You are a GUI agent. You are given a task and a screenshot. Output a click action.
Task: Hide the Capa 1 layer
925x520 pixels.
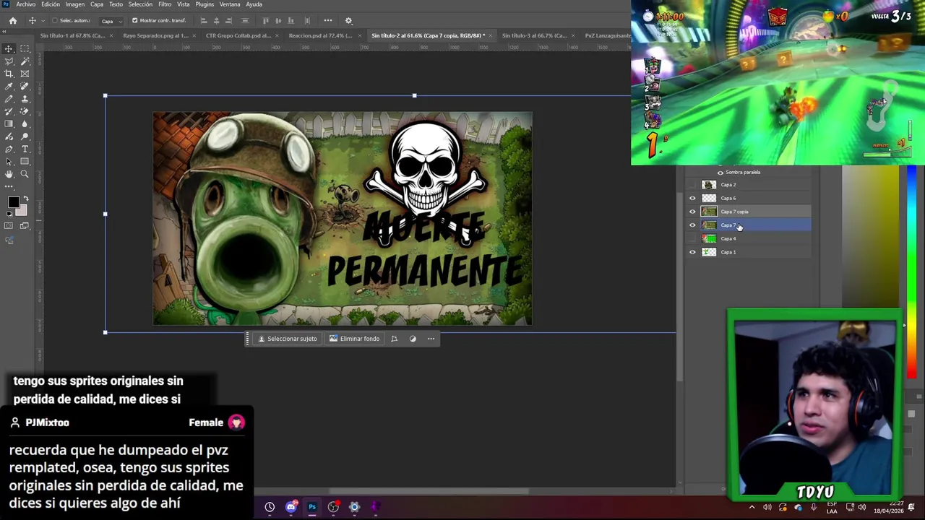point(692,252)
